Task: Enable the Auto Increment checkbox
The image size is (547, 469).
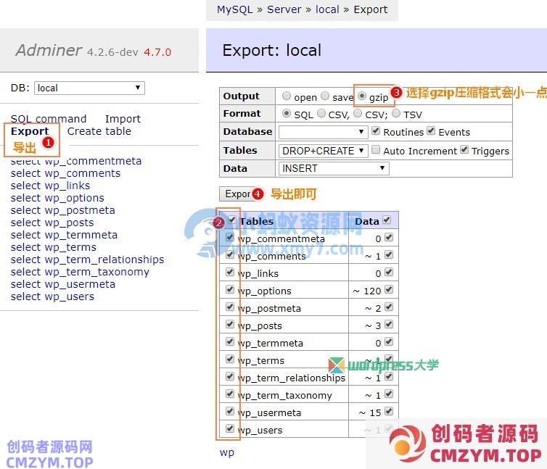Action: [x=376, y=150]
